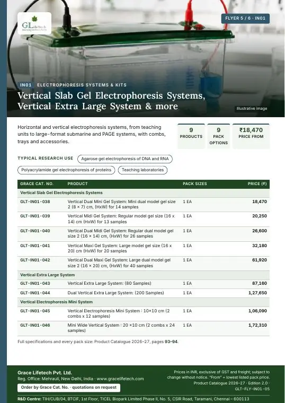Click the Vertical Electrophoresis Mini System section row
The width and height of the screenshot is (285, 403).
pyautogui.click(x=144, y=302)
